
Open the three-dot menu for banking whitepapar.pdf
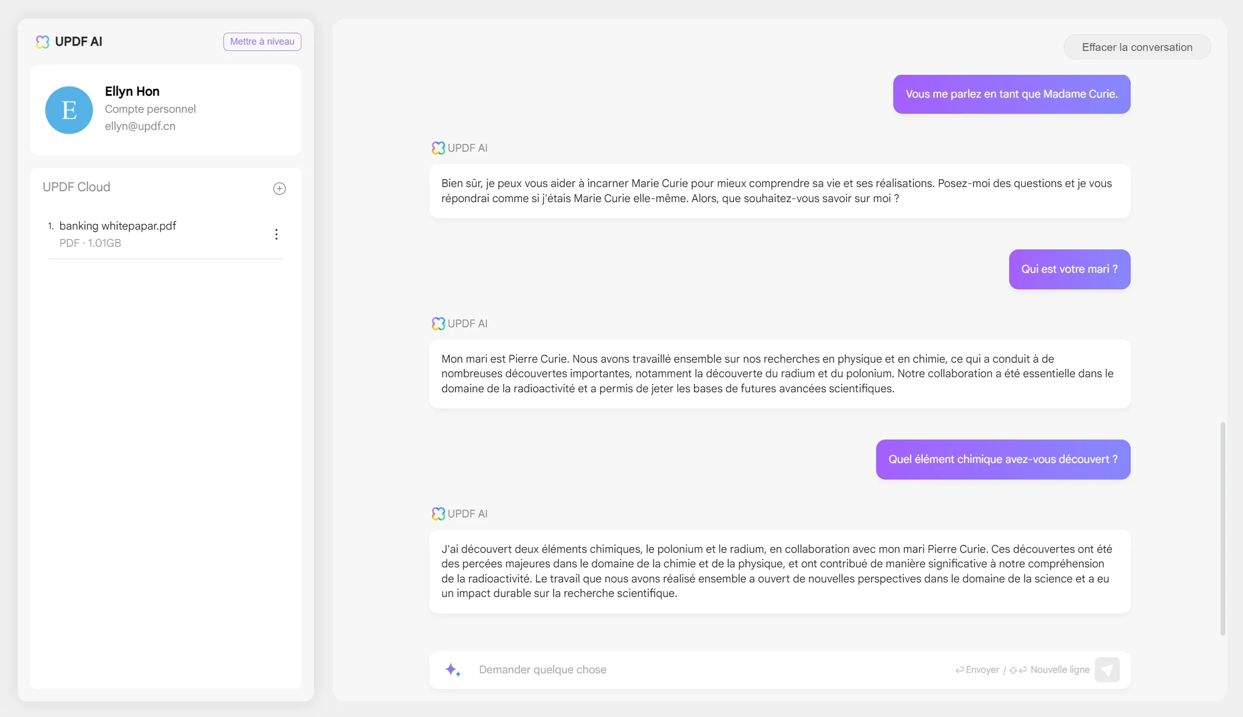point(276,234)
